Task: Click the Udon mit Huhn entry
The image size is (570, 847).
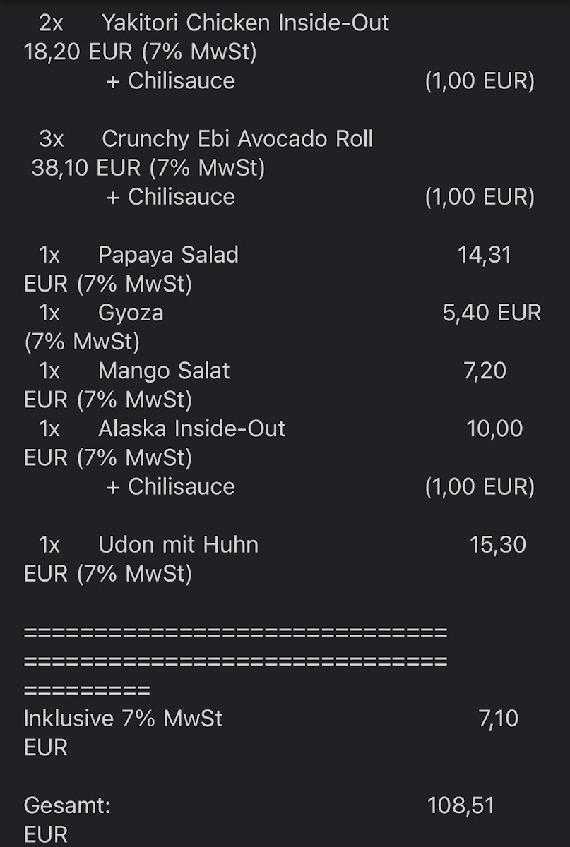Action: click(x=178, y=544)
